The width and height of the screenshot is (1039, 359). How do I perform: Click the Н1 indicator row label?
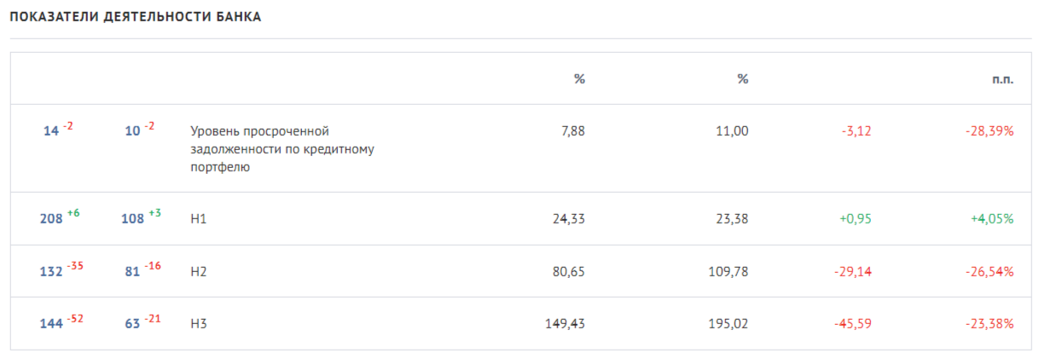coord(199,219)
